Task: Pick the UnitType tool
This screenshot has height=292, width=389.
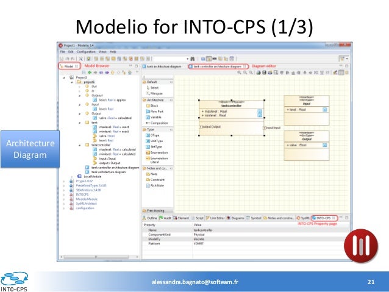Action: click(154, 141)
